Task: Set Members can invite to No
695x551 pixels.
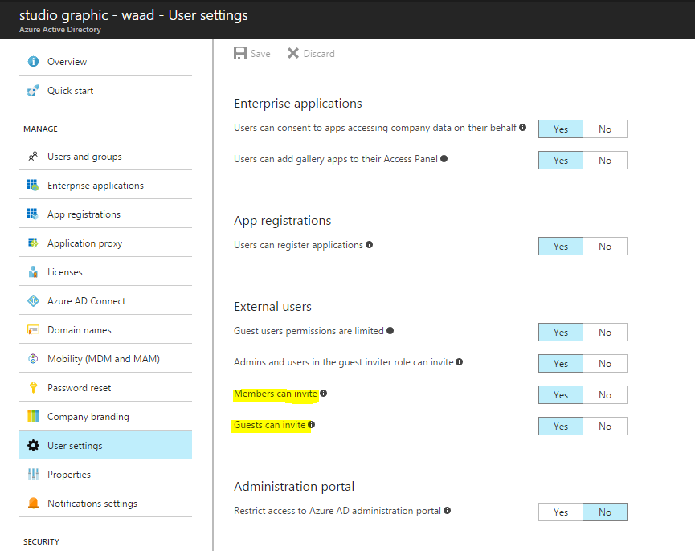Action: point(605,394)
